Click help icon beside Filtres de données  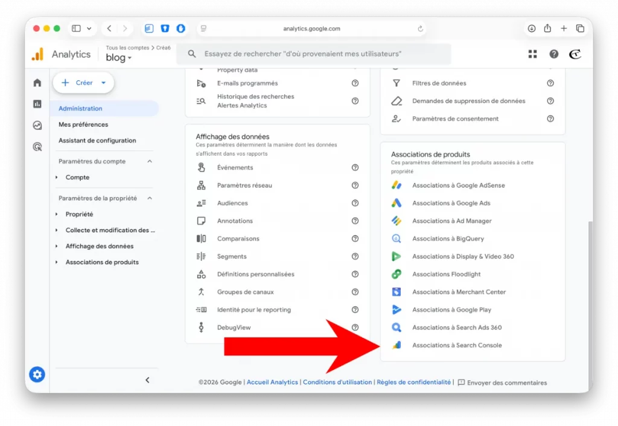pyautogui.click(x=550, y=83)
